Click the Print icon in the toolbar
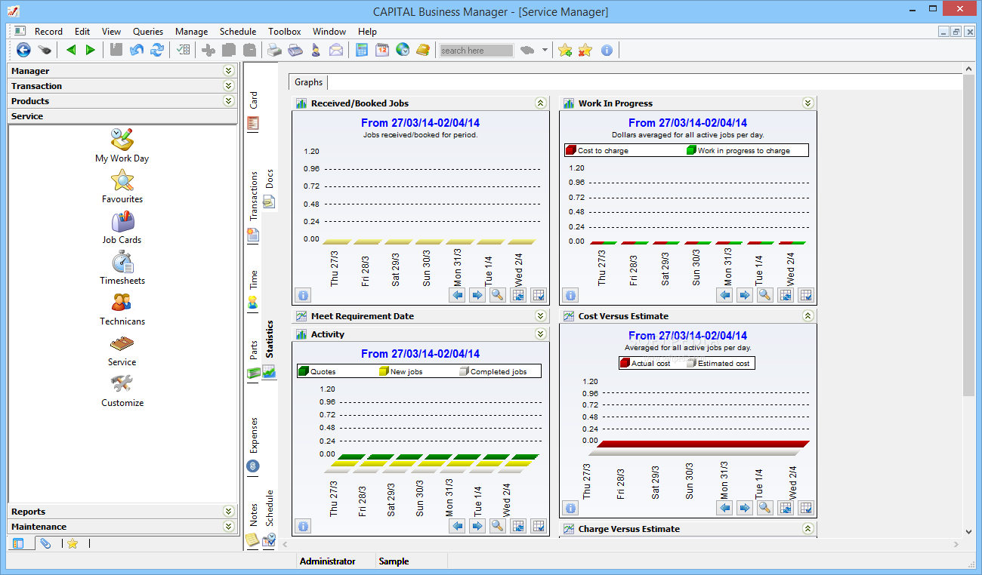This screenshot has height=575, width=982. (275, 51)
